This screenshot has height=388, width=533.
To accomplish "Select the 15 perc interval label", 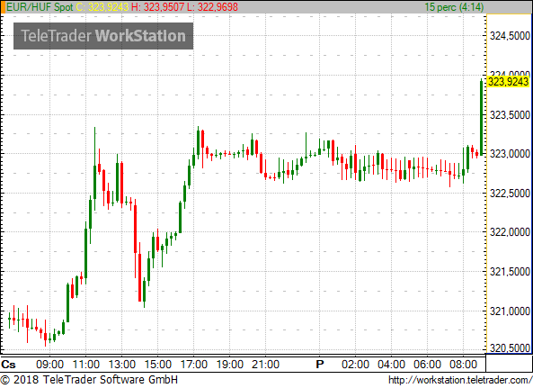I will [x=454, y=7].
